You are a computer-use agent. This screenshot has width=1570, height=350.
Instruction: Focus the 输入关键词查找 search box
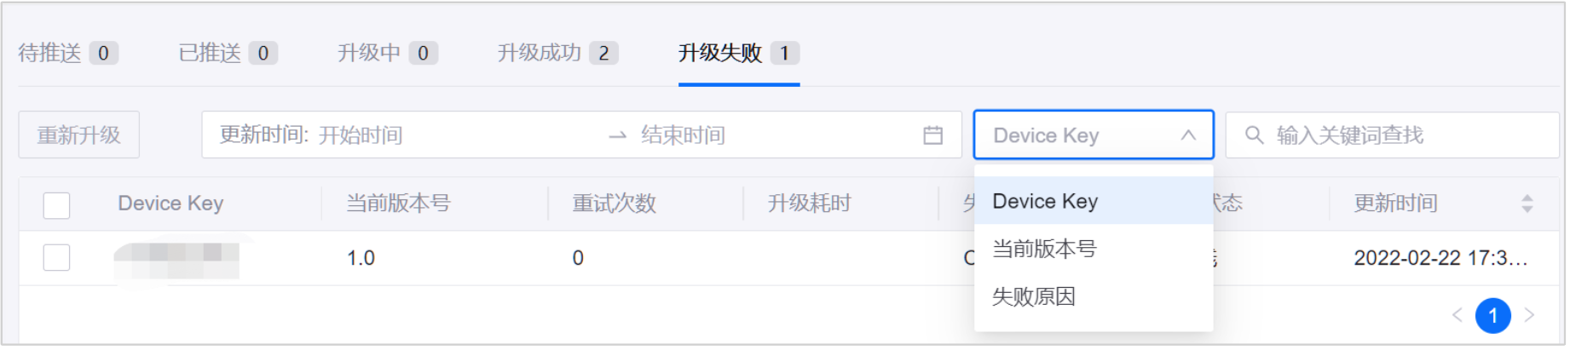tap(1392, 135)
